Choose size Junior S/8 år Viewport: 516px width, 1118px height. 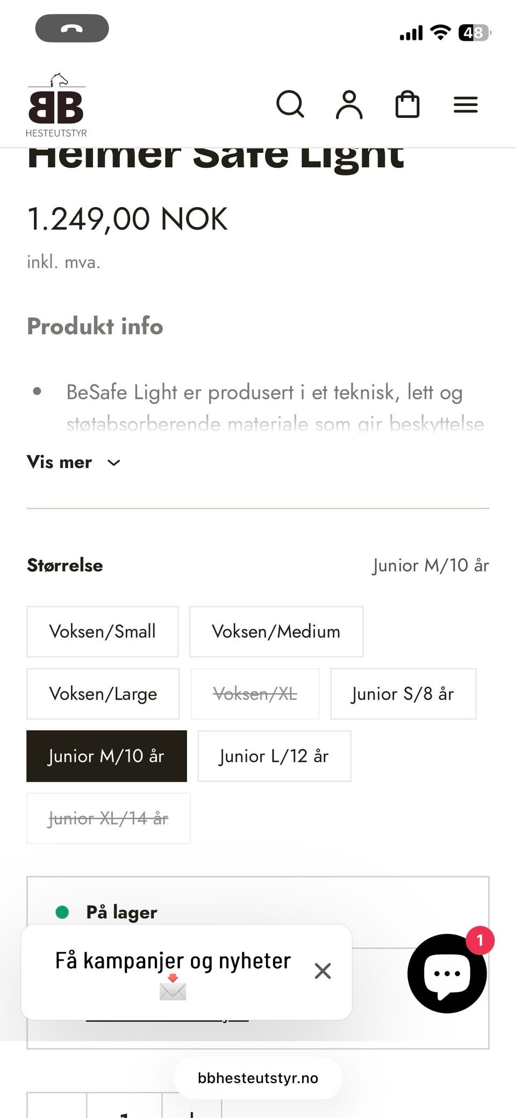pos(403,694)
